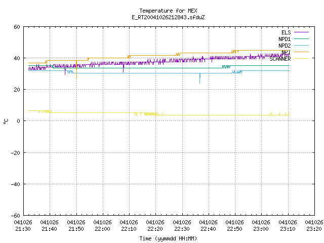Click the y-axis label -20
This screenshot has height=243, width=324.
16,153
